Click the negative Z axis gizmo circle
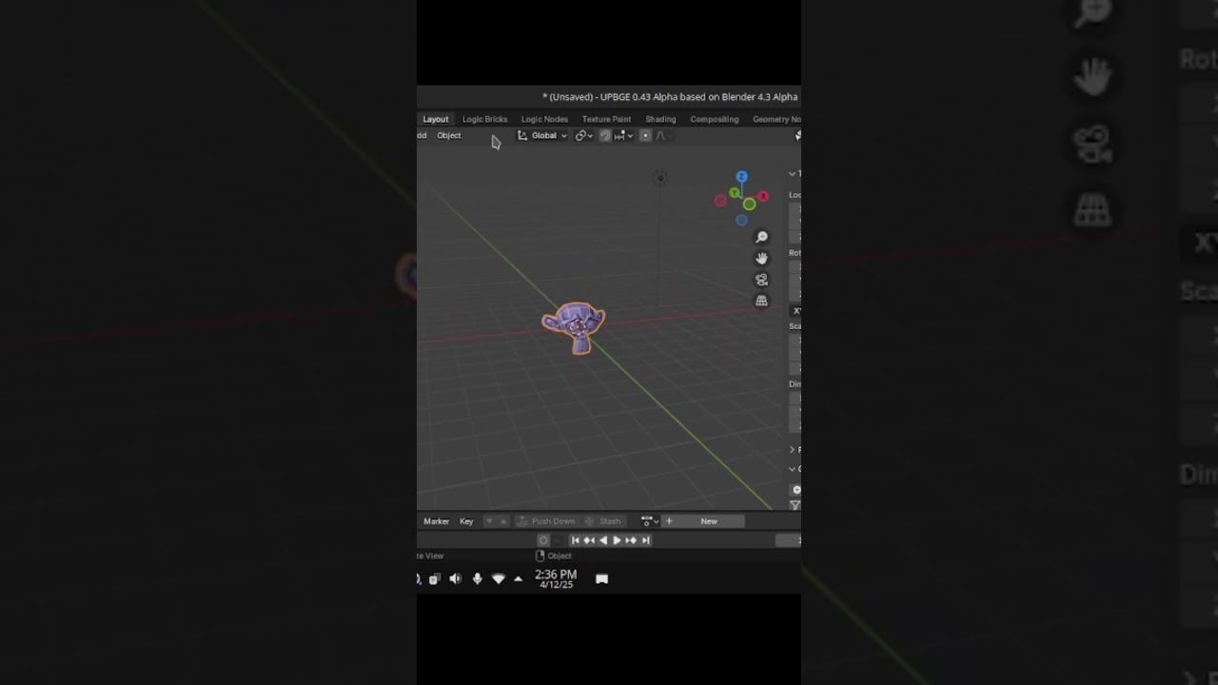Image resolution: width=1218 pixels, height=685 pixels. click(741, 221)
